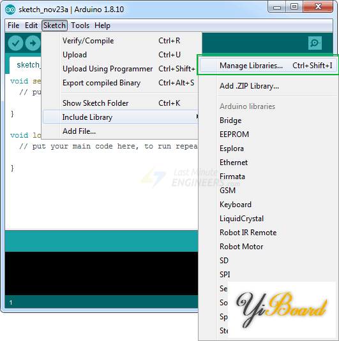339x341 pixels.
Task: Switch to the sketch tab
Action: tap(26, 65)
